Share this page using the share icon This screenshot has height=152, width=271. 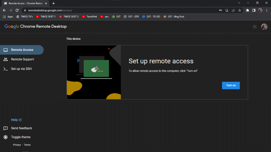pos(233,10)
